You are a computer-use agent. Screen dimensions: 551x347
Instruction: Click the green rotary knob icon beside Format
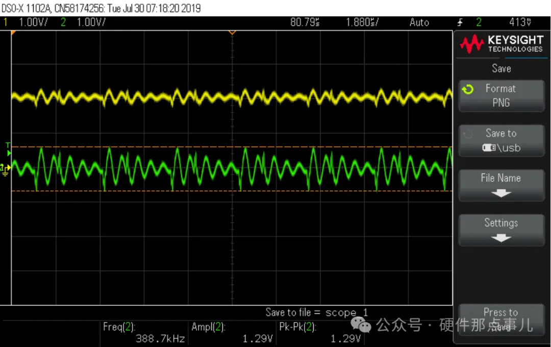point(467,90)
